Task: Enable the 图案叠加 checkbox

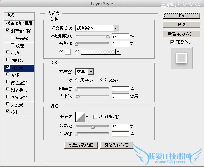Action: pos(8,97)
